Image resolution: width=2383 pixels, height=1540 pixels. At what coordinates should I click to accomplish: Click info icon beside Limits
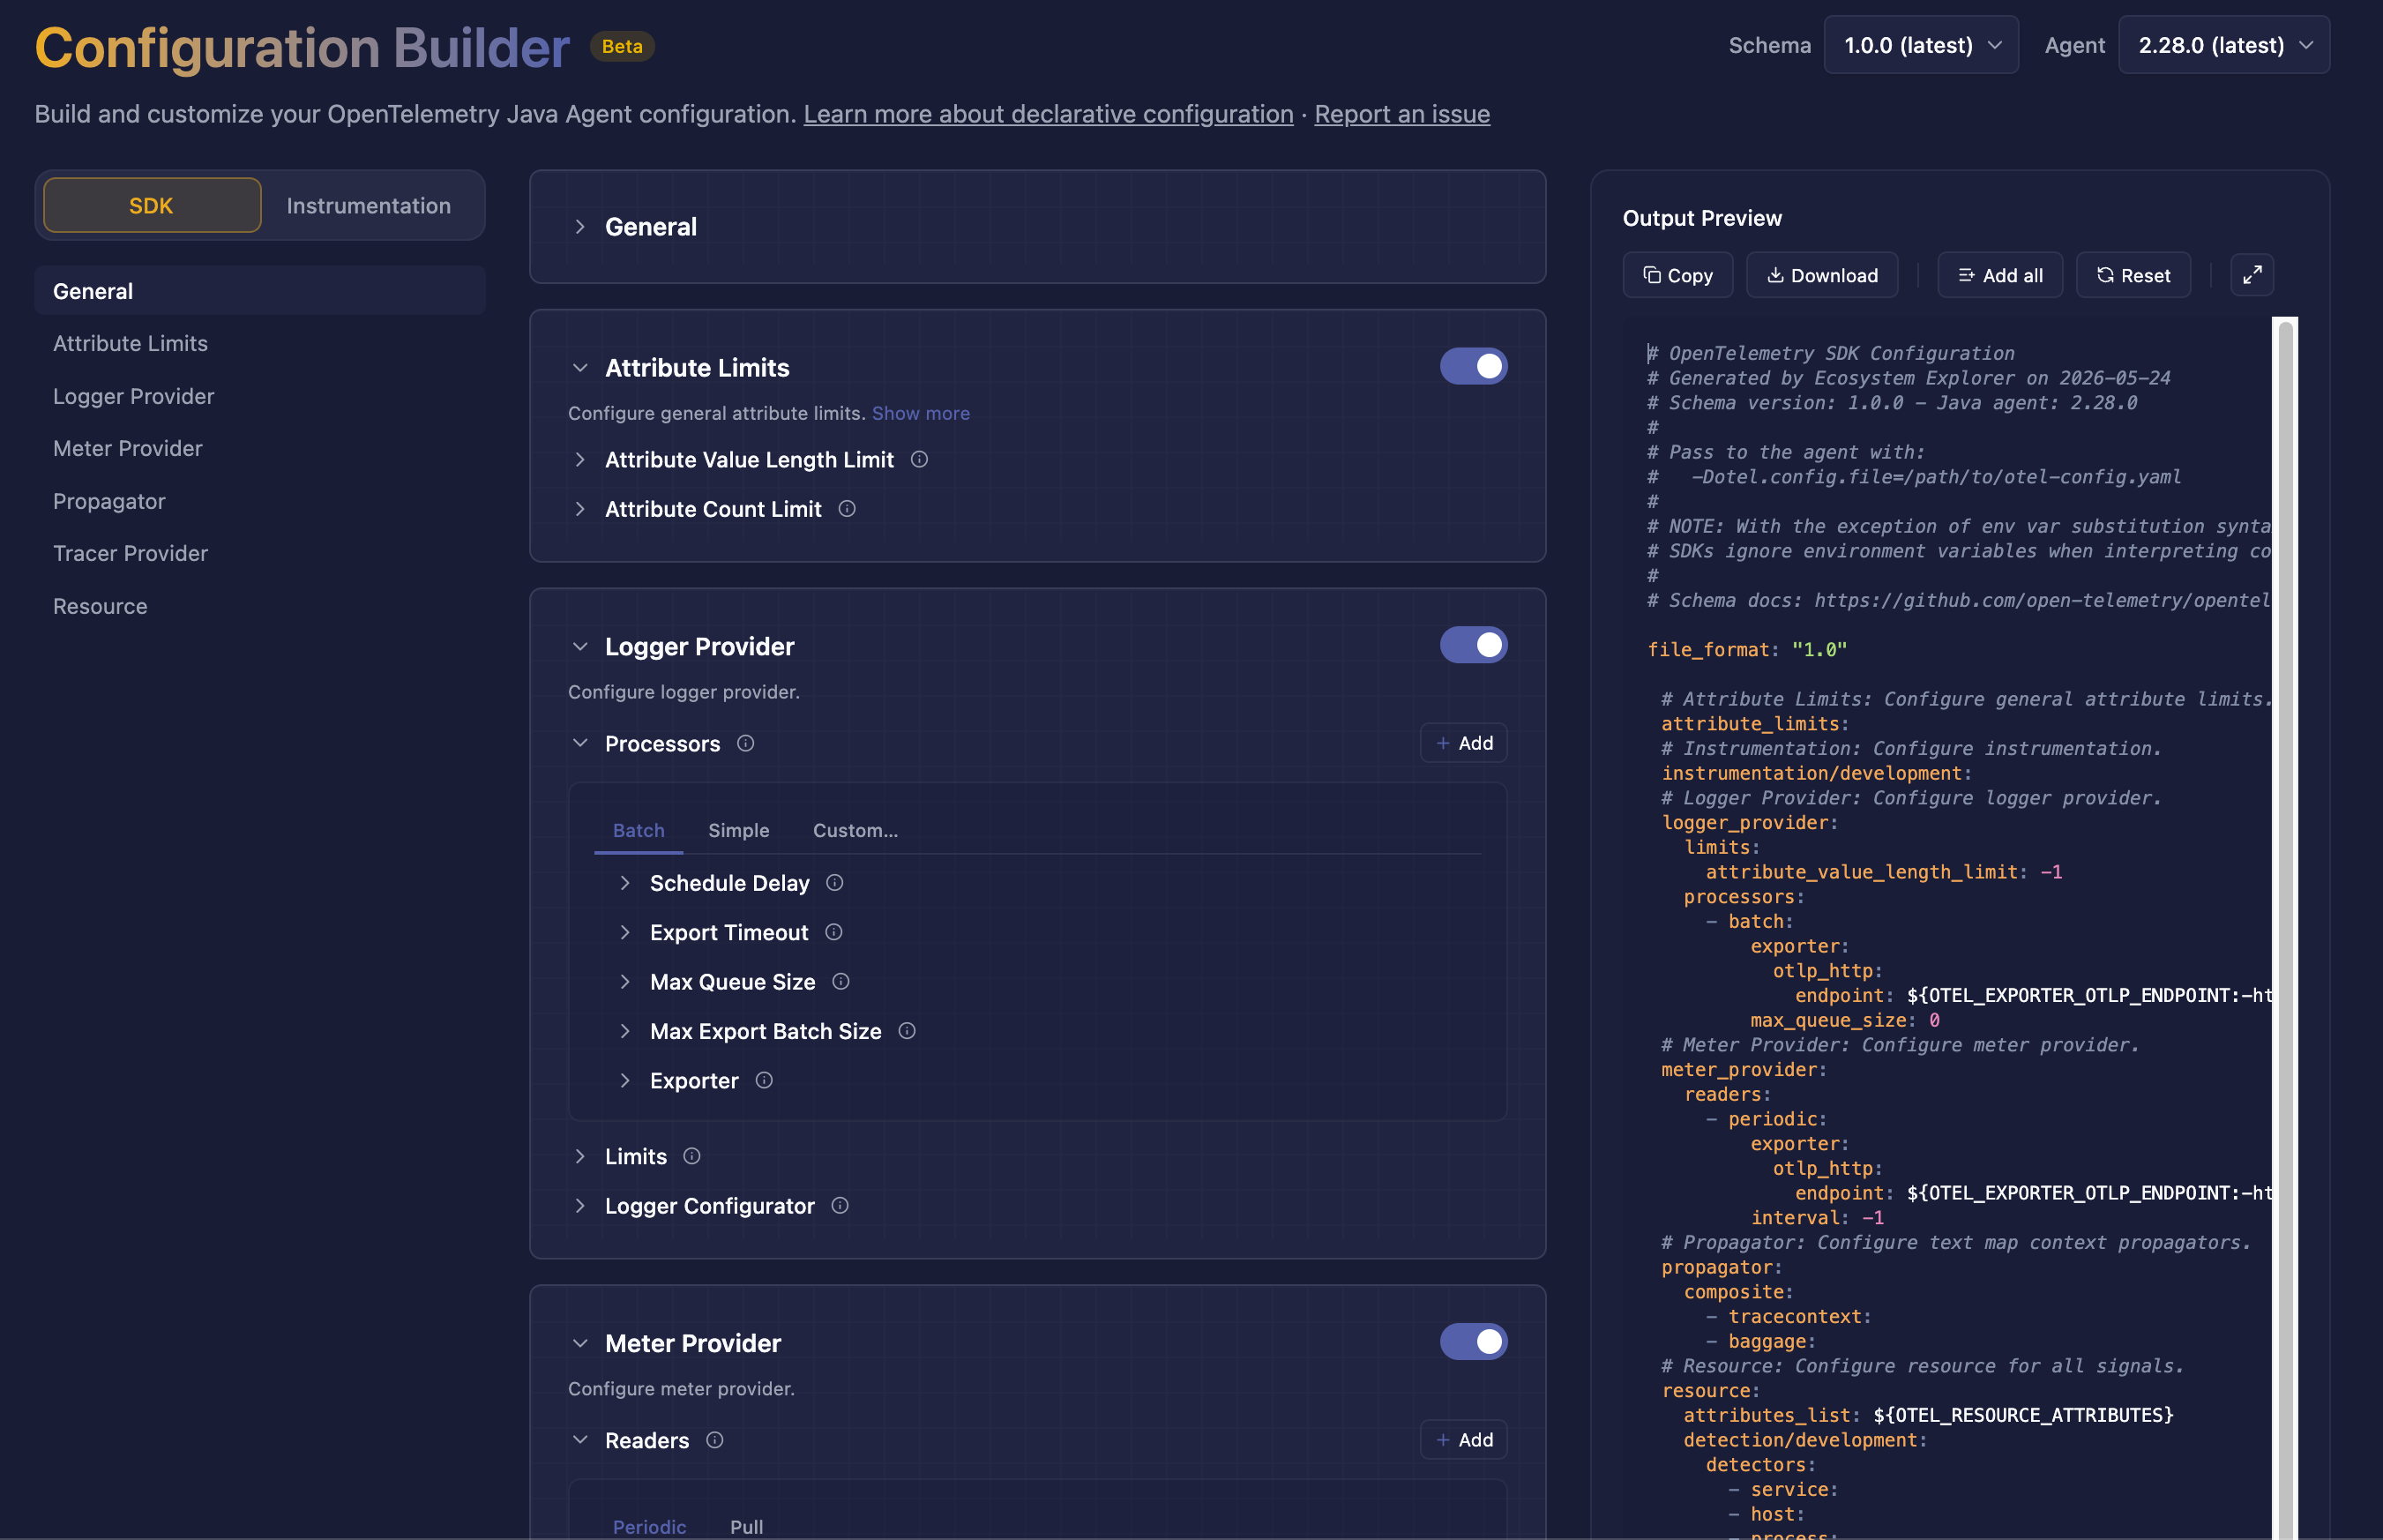[x=691, y=1156]
